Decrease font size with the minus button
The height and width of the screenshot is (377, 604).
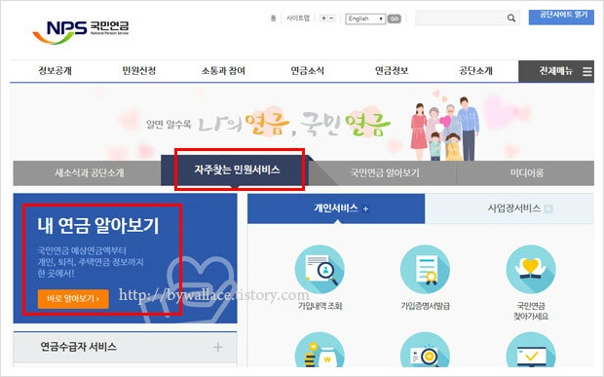331,19
